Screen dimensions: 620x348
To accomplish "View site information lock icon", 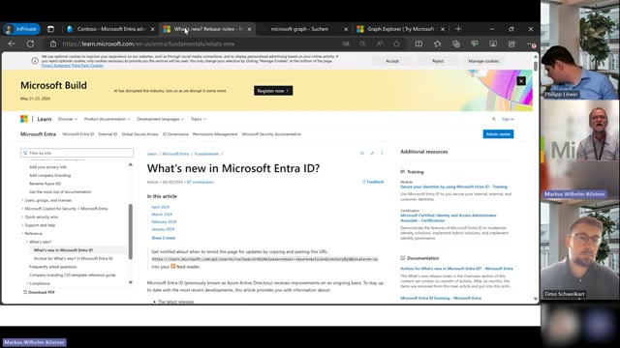I will pyautogui.click(x=53, y=43).
